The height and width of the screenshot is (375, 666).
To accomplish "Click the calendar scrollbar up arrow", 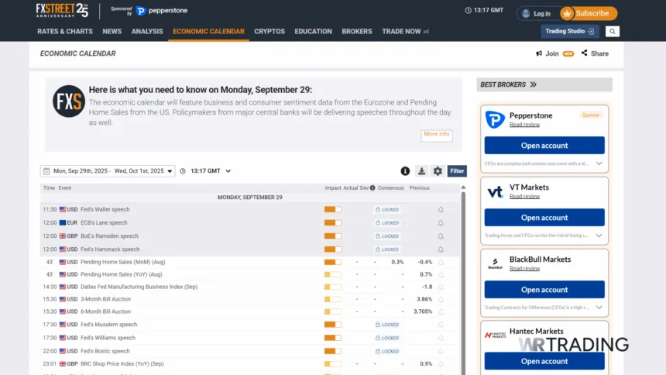I will click(x=463, y=187).
